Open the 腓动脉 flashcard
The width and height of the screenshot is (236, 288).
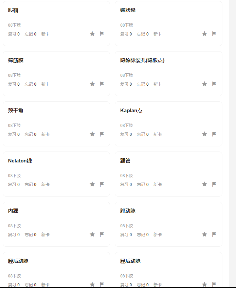click(169, 224)
